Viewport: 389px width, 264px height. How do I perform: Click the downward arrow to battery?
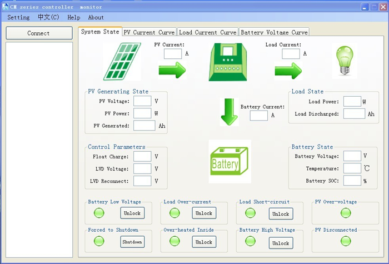229,112
